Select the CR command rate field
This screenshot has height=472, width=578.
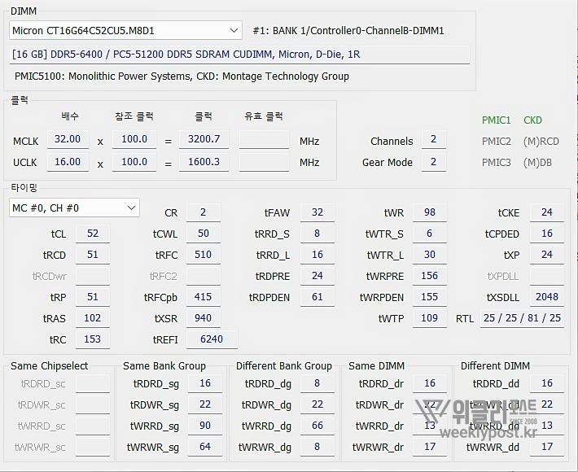click(x=203, y=212)
